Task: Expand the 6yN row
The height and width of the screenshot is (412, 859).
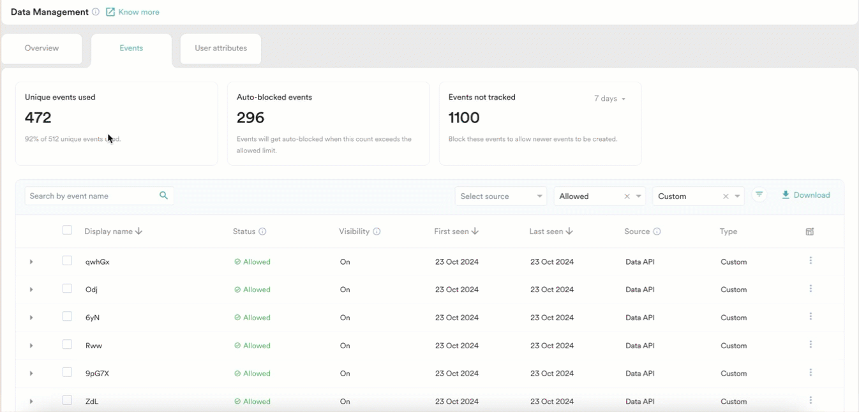Action: click(31, 318)
